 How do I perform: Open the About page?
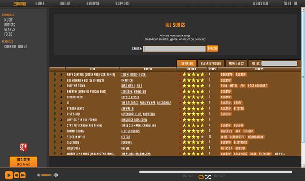tap(65, 3)
